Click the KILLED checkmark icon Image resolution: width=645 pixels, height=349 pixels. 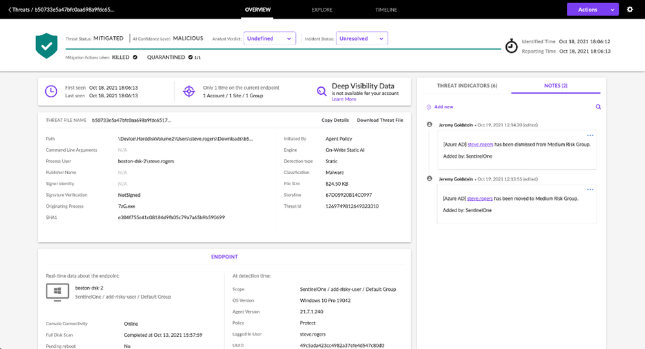(x=135, y=57)
